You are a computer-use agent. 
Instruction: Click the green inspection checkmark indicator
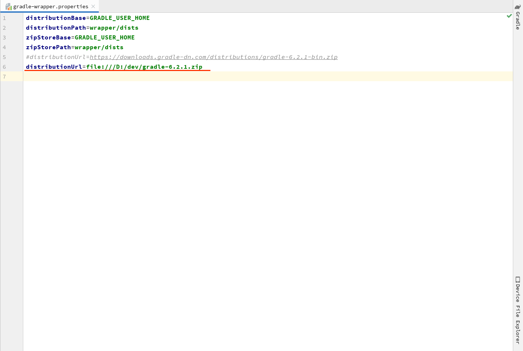pos(509,16)
